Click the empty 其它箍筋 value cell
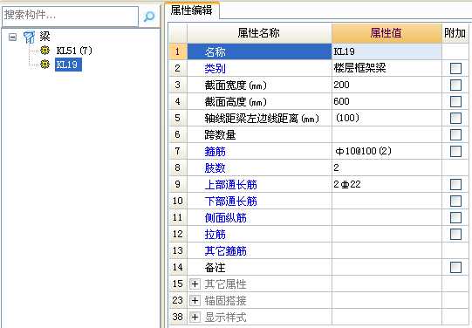 pos(386,250)
